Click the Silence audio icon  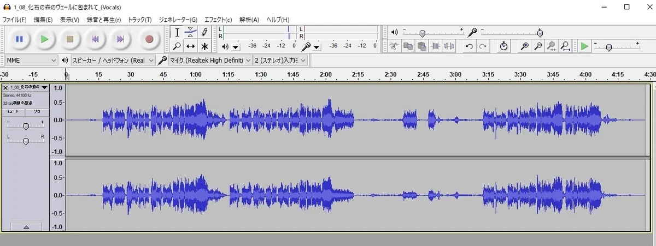coord(449,46)
